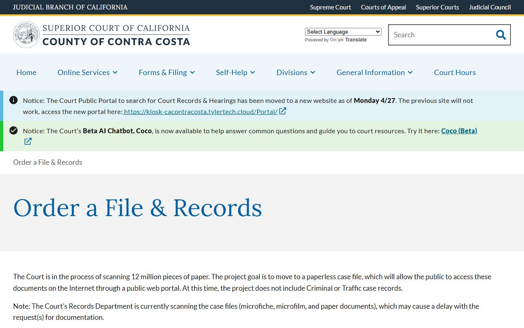This screenshot has height=328, width=524.
Task: Click the Superior Court County of Contra Costa title
Action: pyautogui.click(x=116, y=35)
